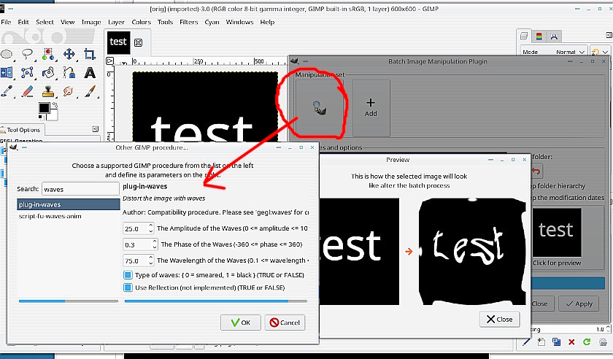Open the View menu
Image resolution: width=613 pixels, height=359 pixels.
pos(67,23)
